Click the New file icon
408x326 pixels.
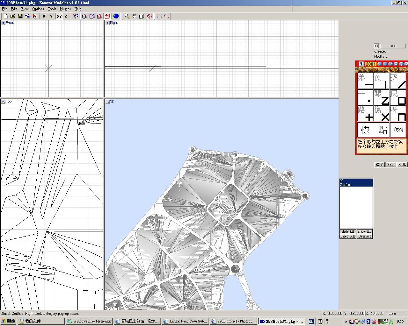tap(5, 16)
